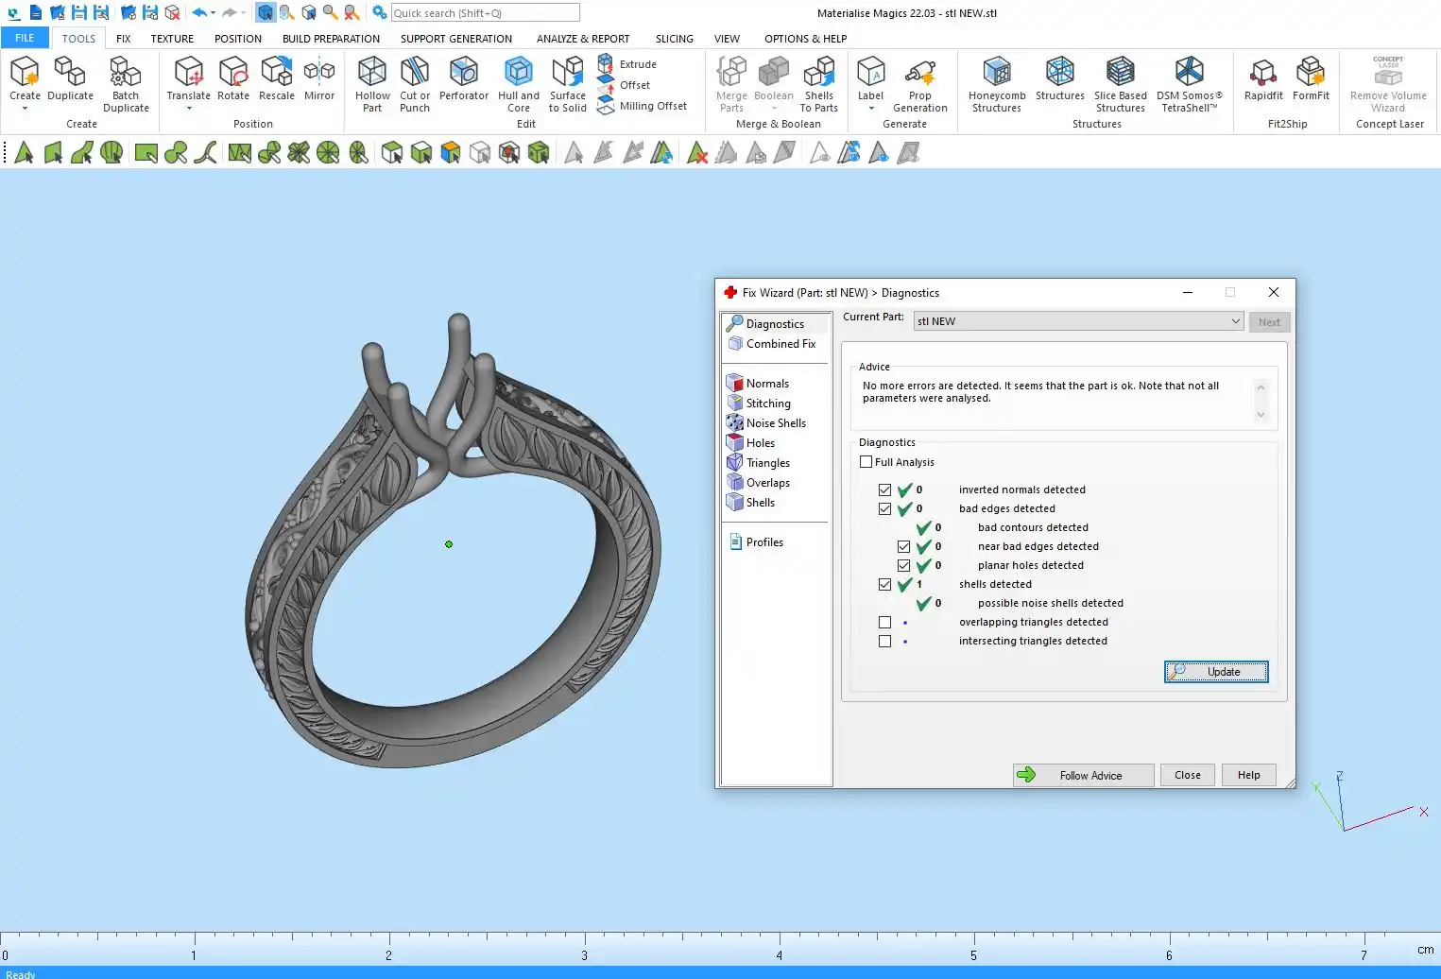Switch to the Build Preparation tab
1441x979 pixels.
coord(331,39)
